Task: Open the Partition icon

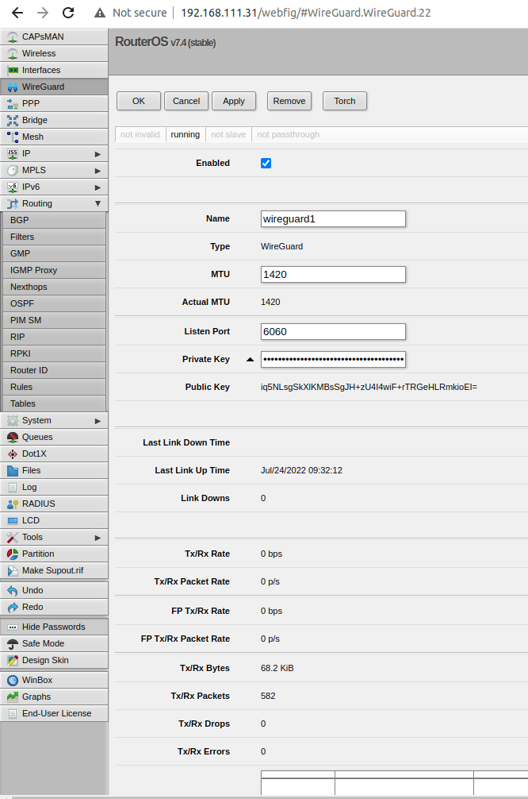Action: [x=12, y=554]
